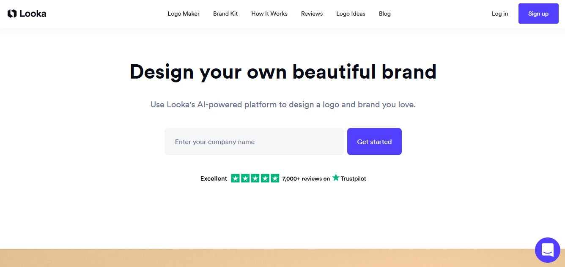Click the company name input field

[254, 142]
